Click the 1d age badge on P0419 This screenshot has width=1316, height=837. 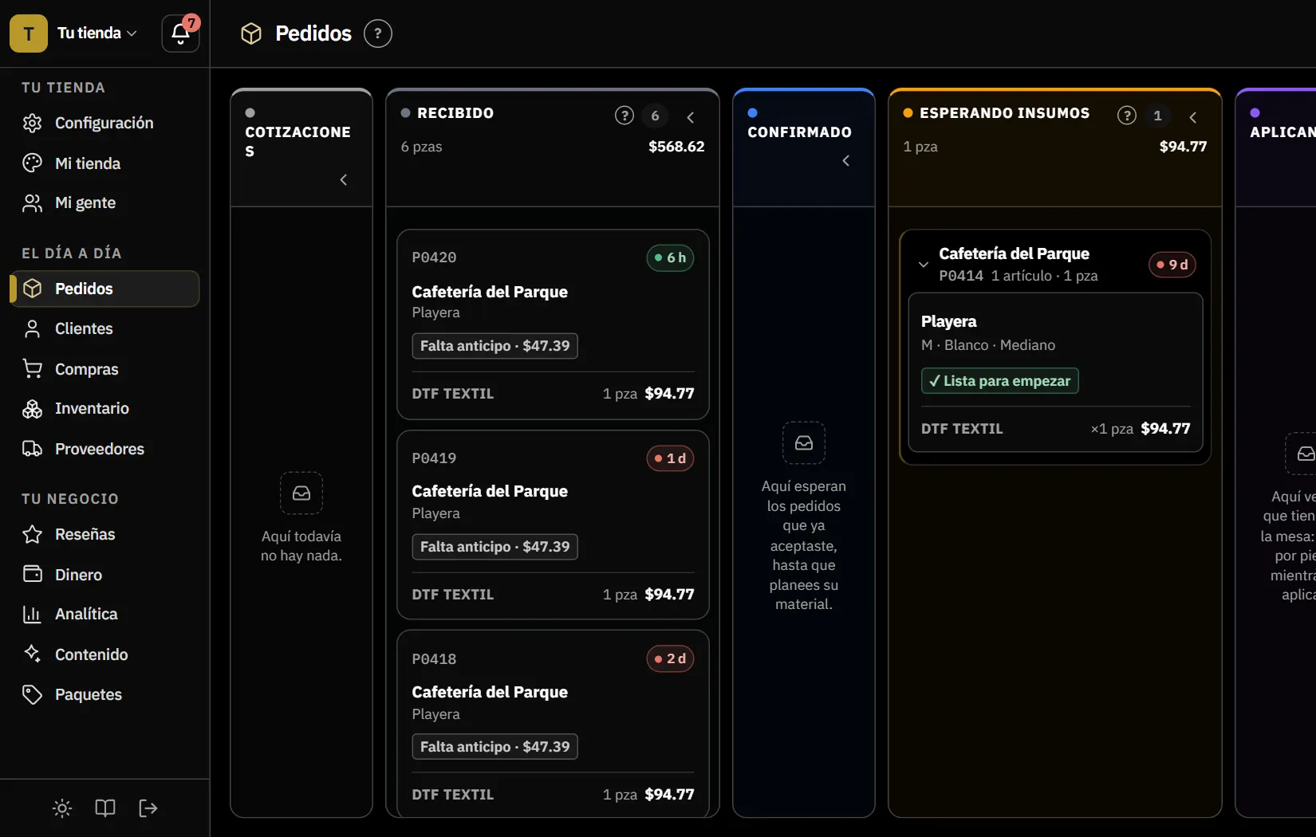[x=670, y=458]
